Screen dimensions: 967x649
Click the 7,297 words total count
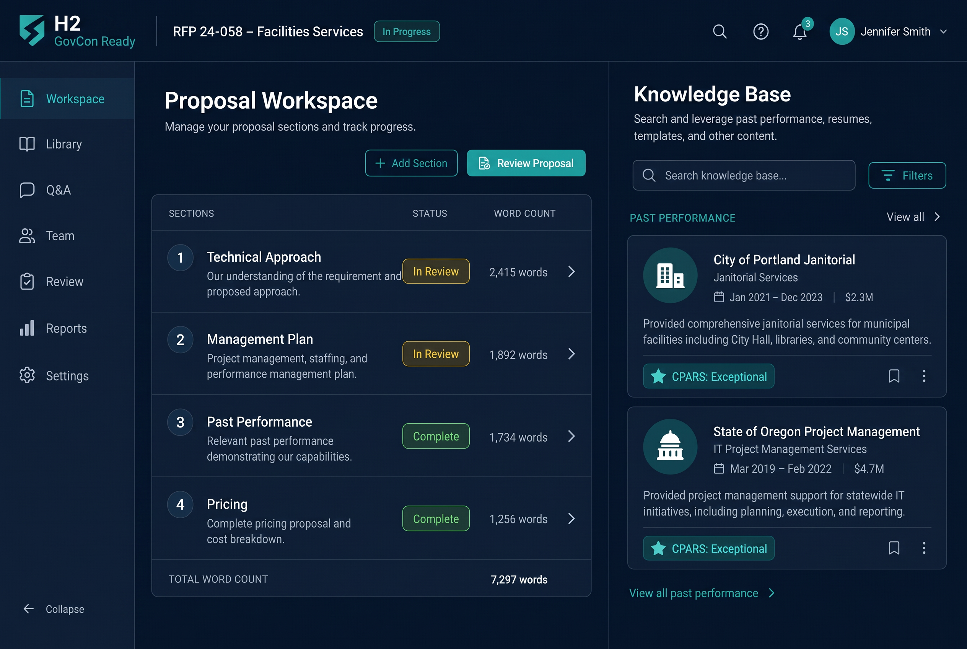519,579
